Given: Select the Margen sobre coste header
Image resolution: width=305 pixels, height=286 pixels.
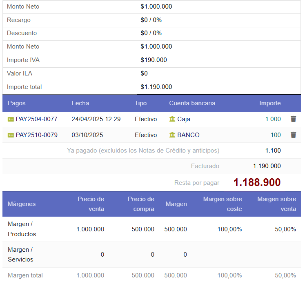Looking at the screenshot, I should [x=223, y=204].
